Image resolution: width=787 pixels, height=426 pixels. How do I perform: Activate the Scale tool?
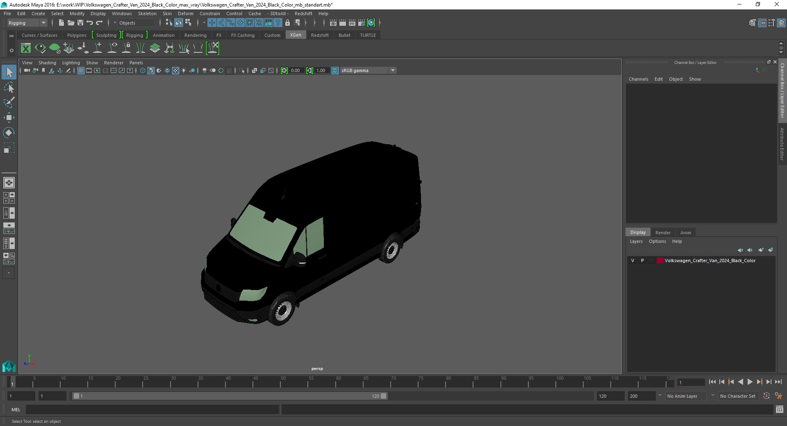tap(9, 148)
